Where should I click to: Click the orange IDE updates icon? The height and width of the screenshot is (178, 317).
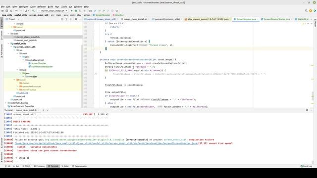pos(311,11)
